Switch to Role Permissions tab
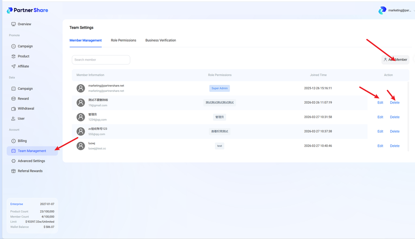Image resolution: width=415 pixels, height=239 pixels. [x=123, y=40]
